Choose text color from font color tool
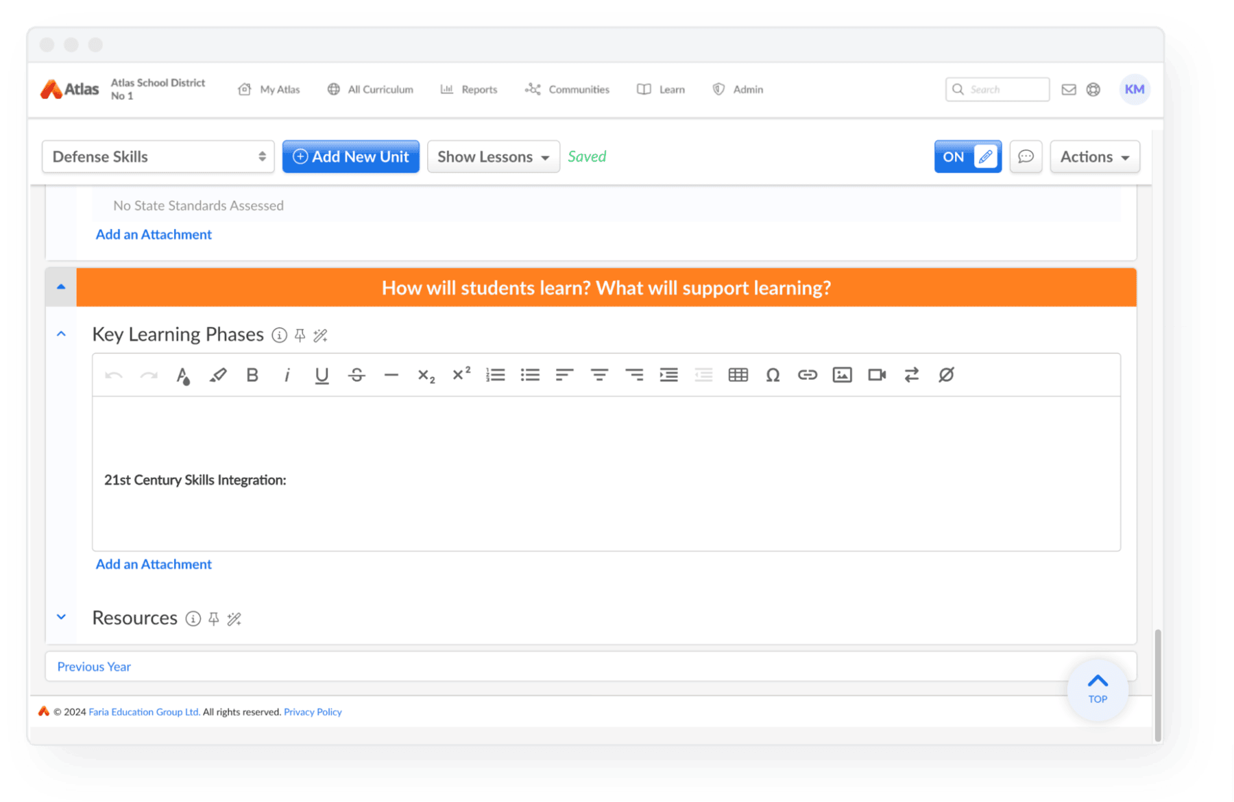Screen dimensions: 1234x802 tap(182, 375)
